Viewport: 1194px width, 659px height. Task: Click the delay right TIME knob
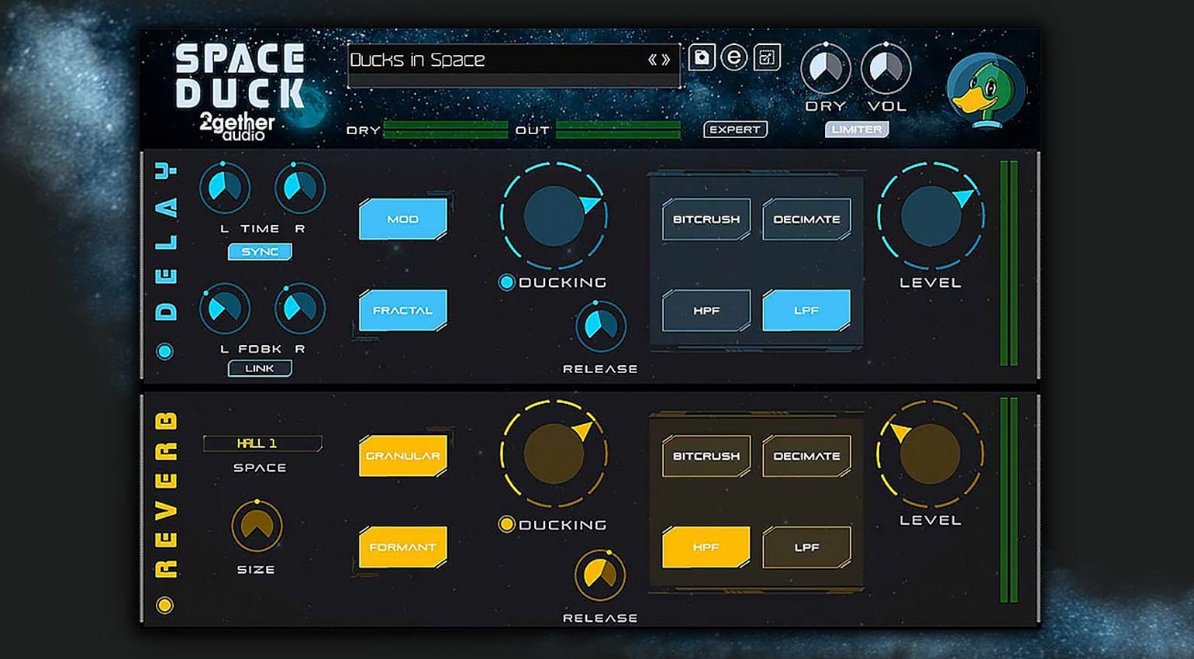pos(299,188)
